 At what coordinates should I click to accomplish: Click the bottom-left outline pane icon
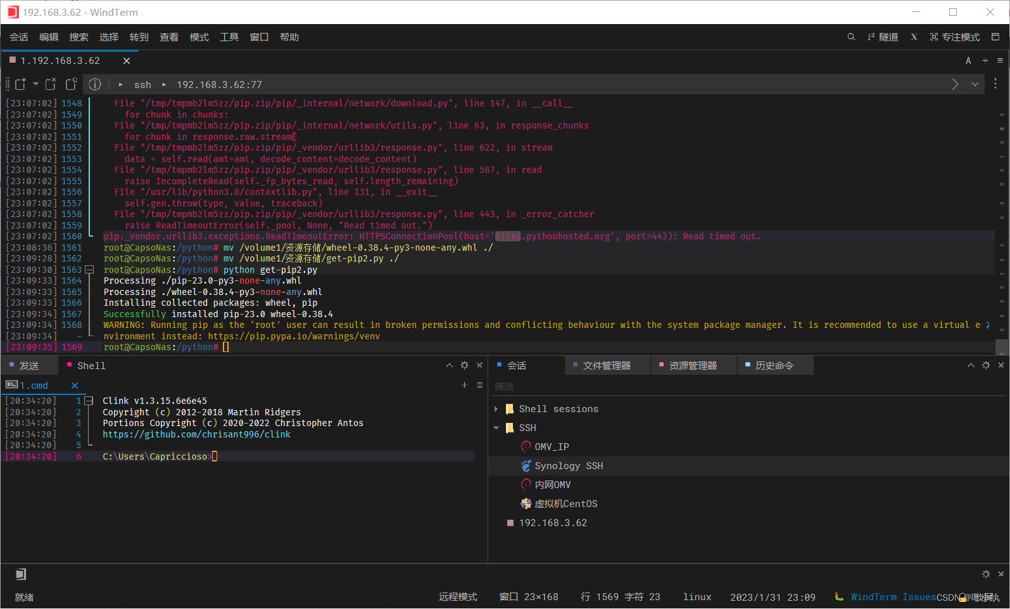pos(21,574)
